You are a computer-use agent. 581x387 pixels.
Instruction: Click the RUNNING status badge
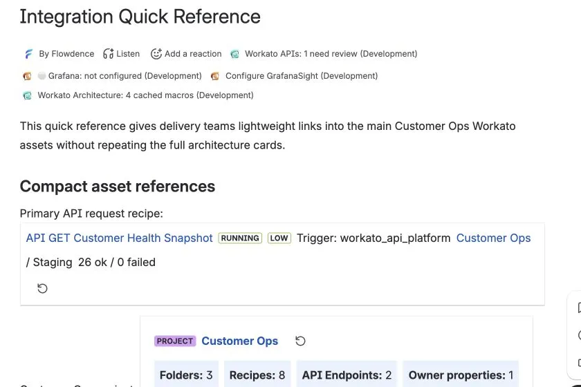(240, 238)
